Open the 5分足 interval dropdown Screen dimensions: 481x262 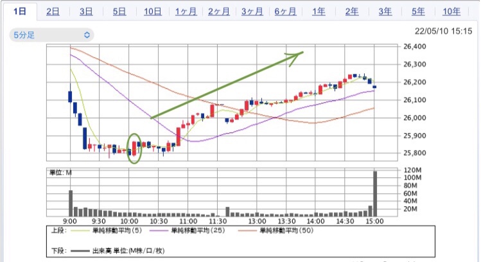(x=51, y=35)
